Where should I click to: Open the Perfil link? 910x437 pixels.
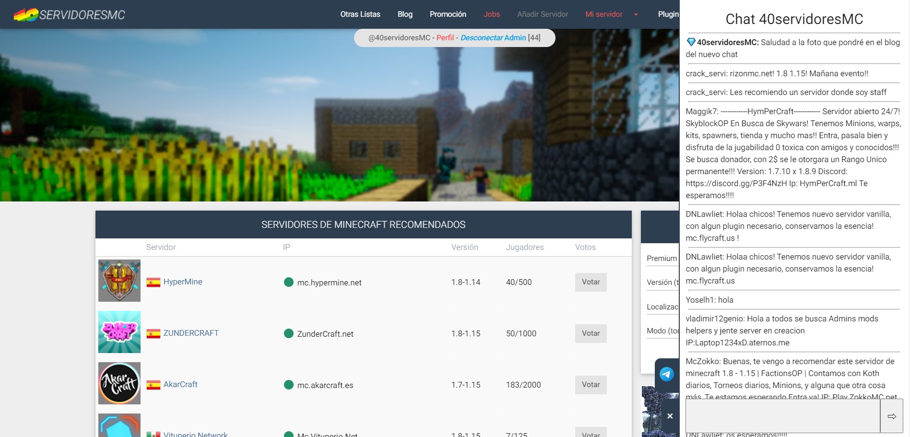point(445,37)
